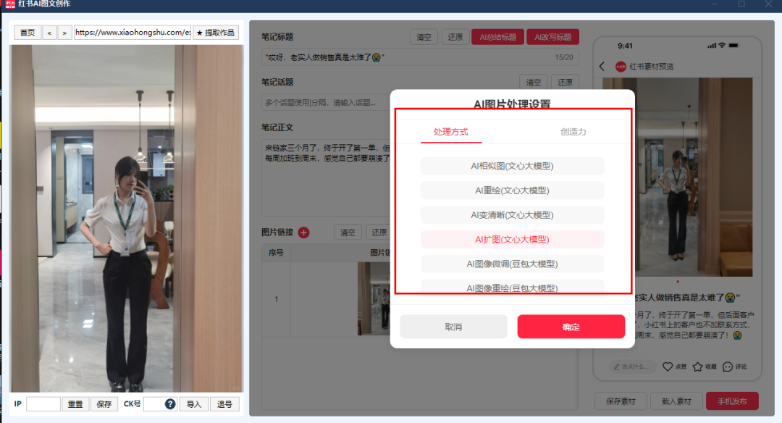The width and height of the screenshot is (782, 423).
Task: Click the heart 点赞 icon
Action: pos(668,367)
